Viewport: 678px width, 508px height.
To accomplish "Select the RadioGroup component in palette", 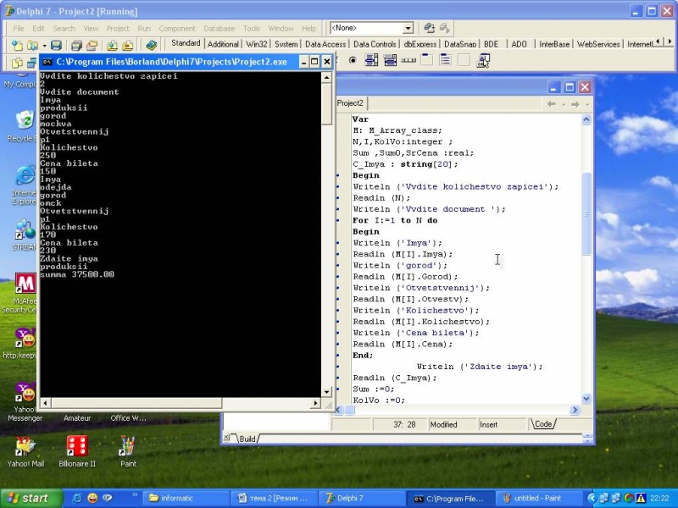I will pyautogui.click(x=446, y=60).
